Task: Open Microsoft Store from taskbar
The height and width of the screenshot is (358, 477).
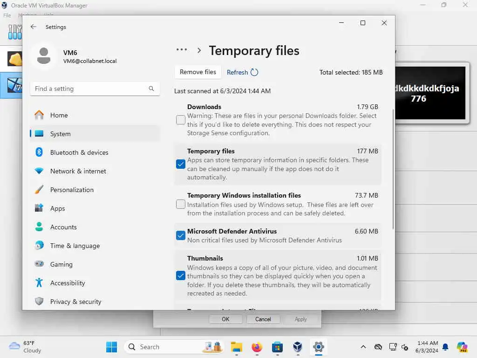Action: tap(277, 347)
